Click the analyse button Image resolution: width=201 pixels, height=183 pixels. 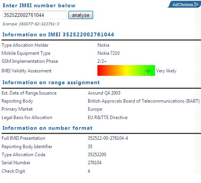click(x=81, y=15)
